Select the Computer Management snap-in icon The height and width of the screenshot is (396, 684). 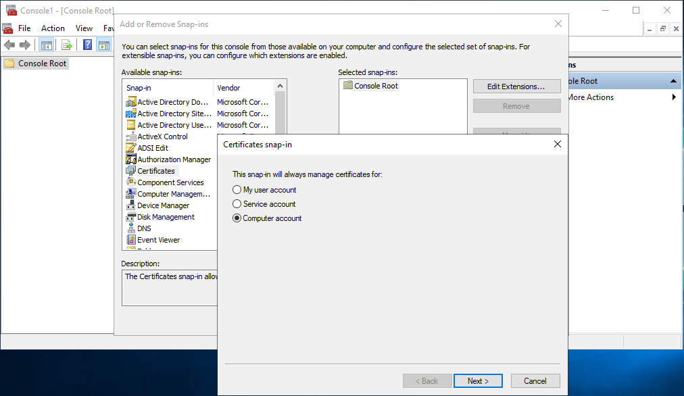point(131,194)
